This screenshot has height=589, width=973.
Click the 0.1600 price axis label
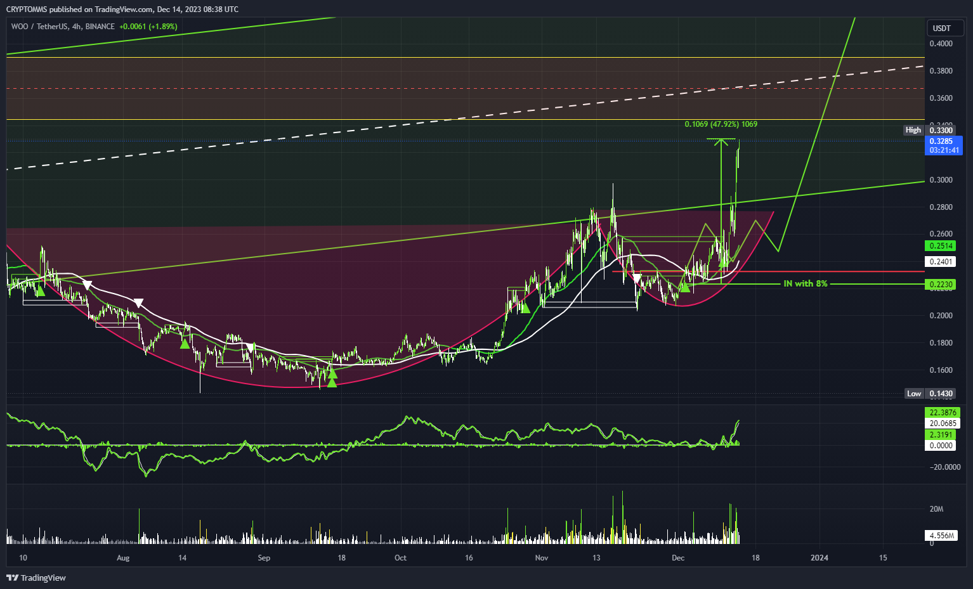point(941,370)
